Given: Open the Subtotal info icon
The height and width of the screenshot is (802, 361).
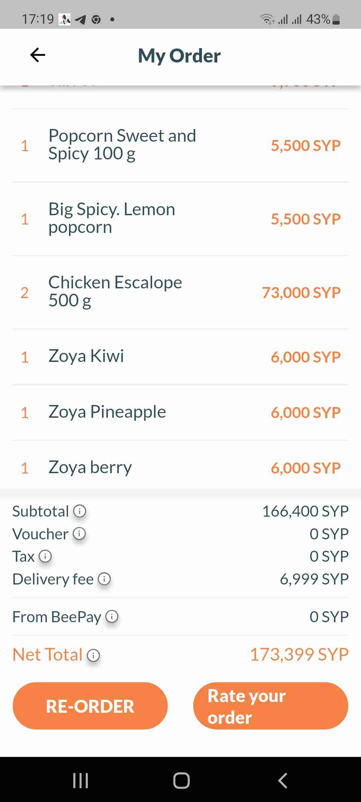Looking at the screenshot, I should [80, 511].
